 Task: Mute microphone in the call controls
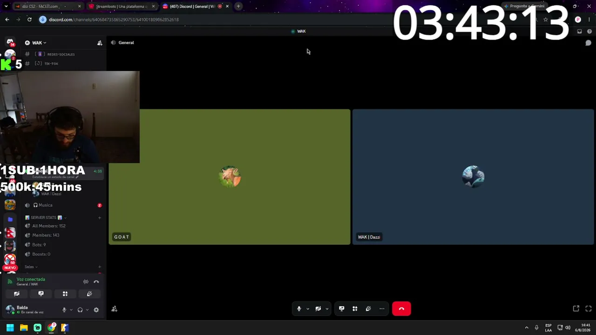tap(299, 308)
